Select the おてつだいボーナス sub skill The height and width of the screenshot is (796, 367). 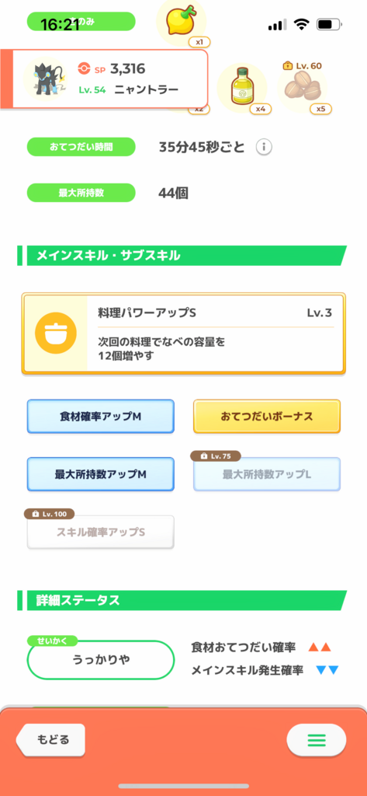(x=267, y=417)
